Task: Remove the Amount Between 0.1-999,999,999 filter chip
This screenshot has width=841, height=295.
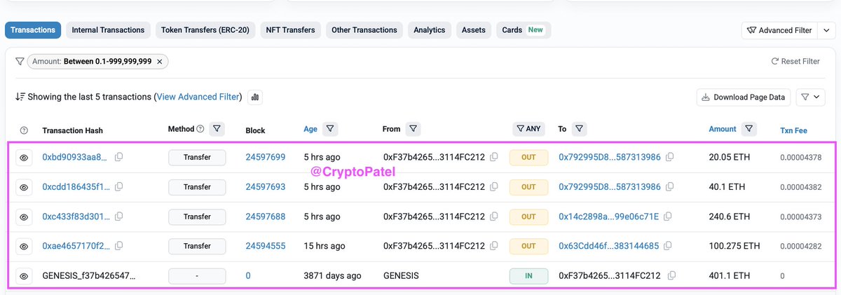Action: click(159, 62)
